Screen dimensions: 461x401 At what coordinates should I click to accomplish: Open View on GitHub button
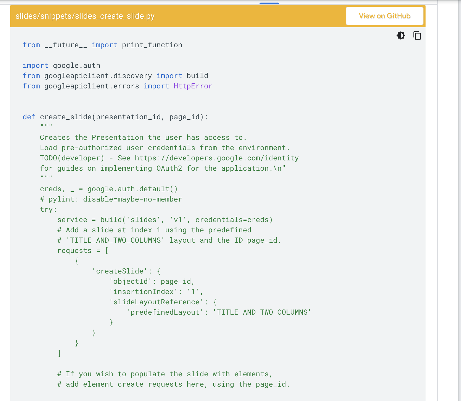(x=384, y=16)
